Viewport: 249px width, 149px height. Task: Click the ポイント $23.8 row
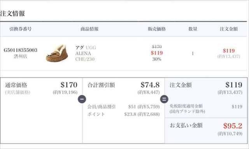pos(124,114)
